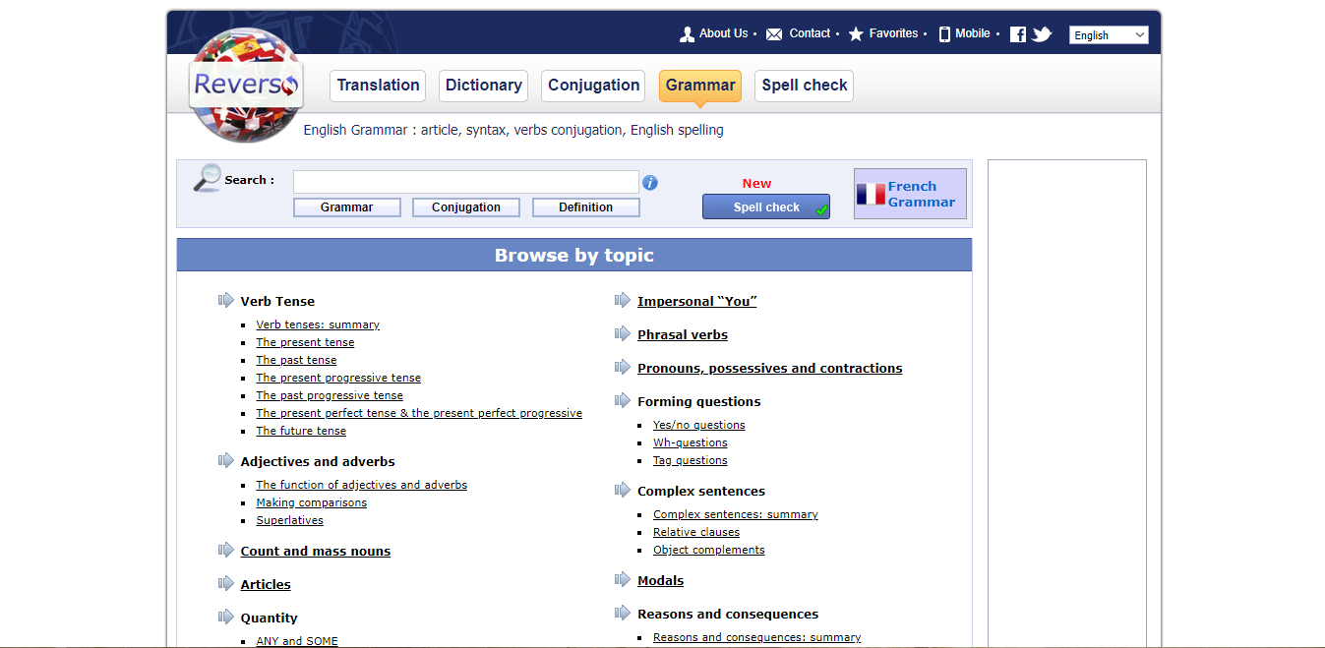1325x648 pixels.
Task: Click the Favorites star icon
Action: point(856,34)
